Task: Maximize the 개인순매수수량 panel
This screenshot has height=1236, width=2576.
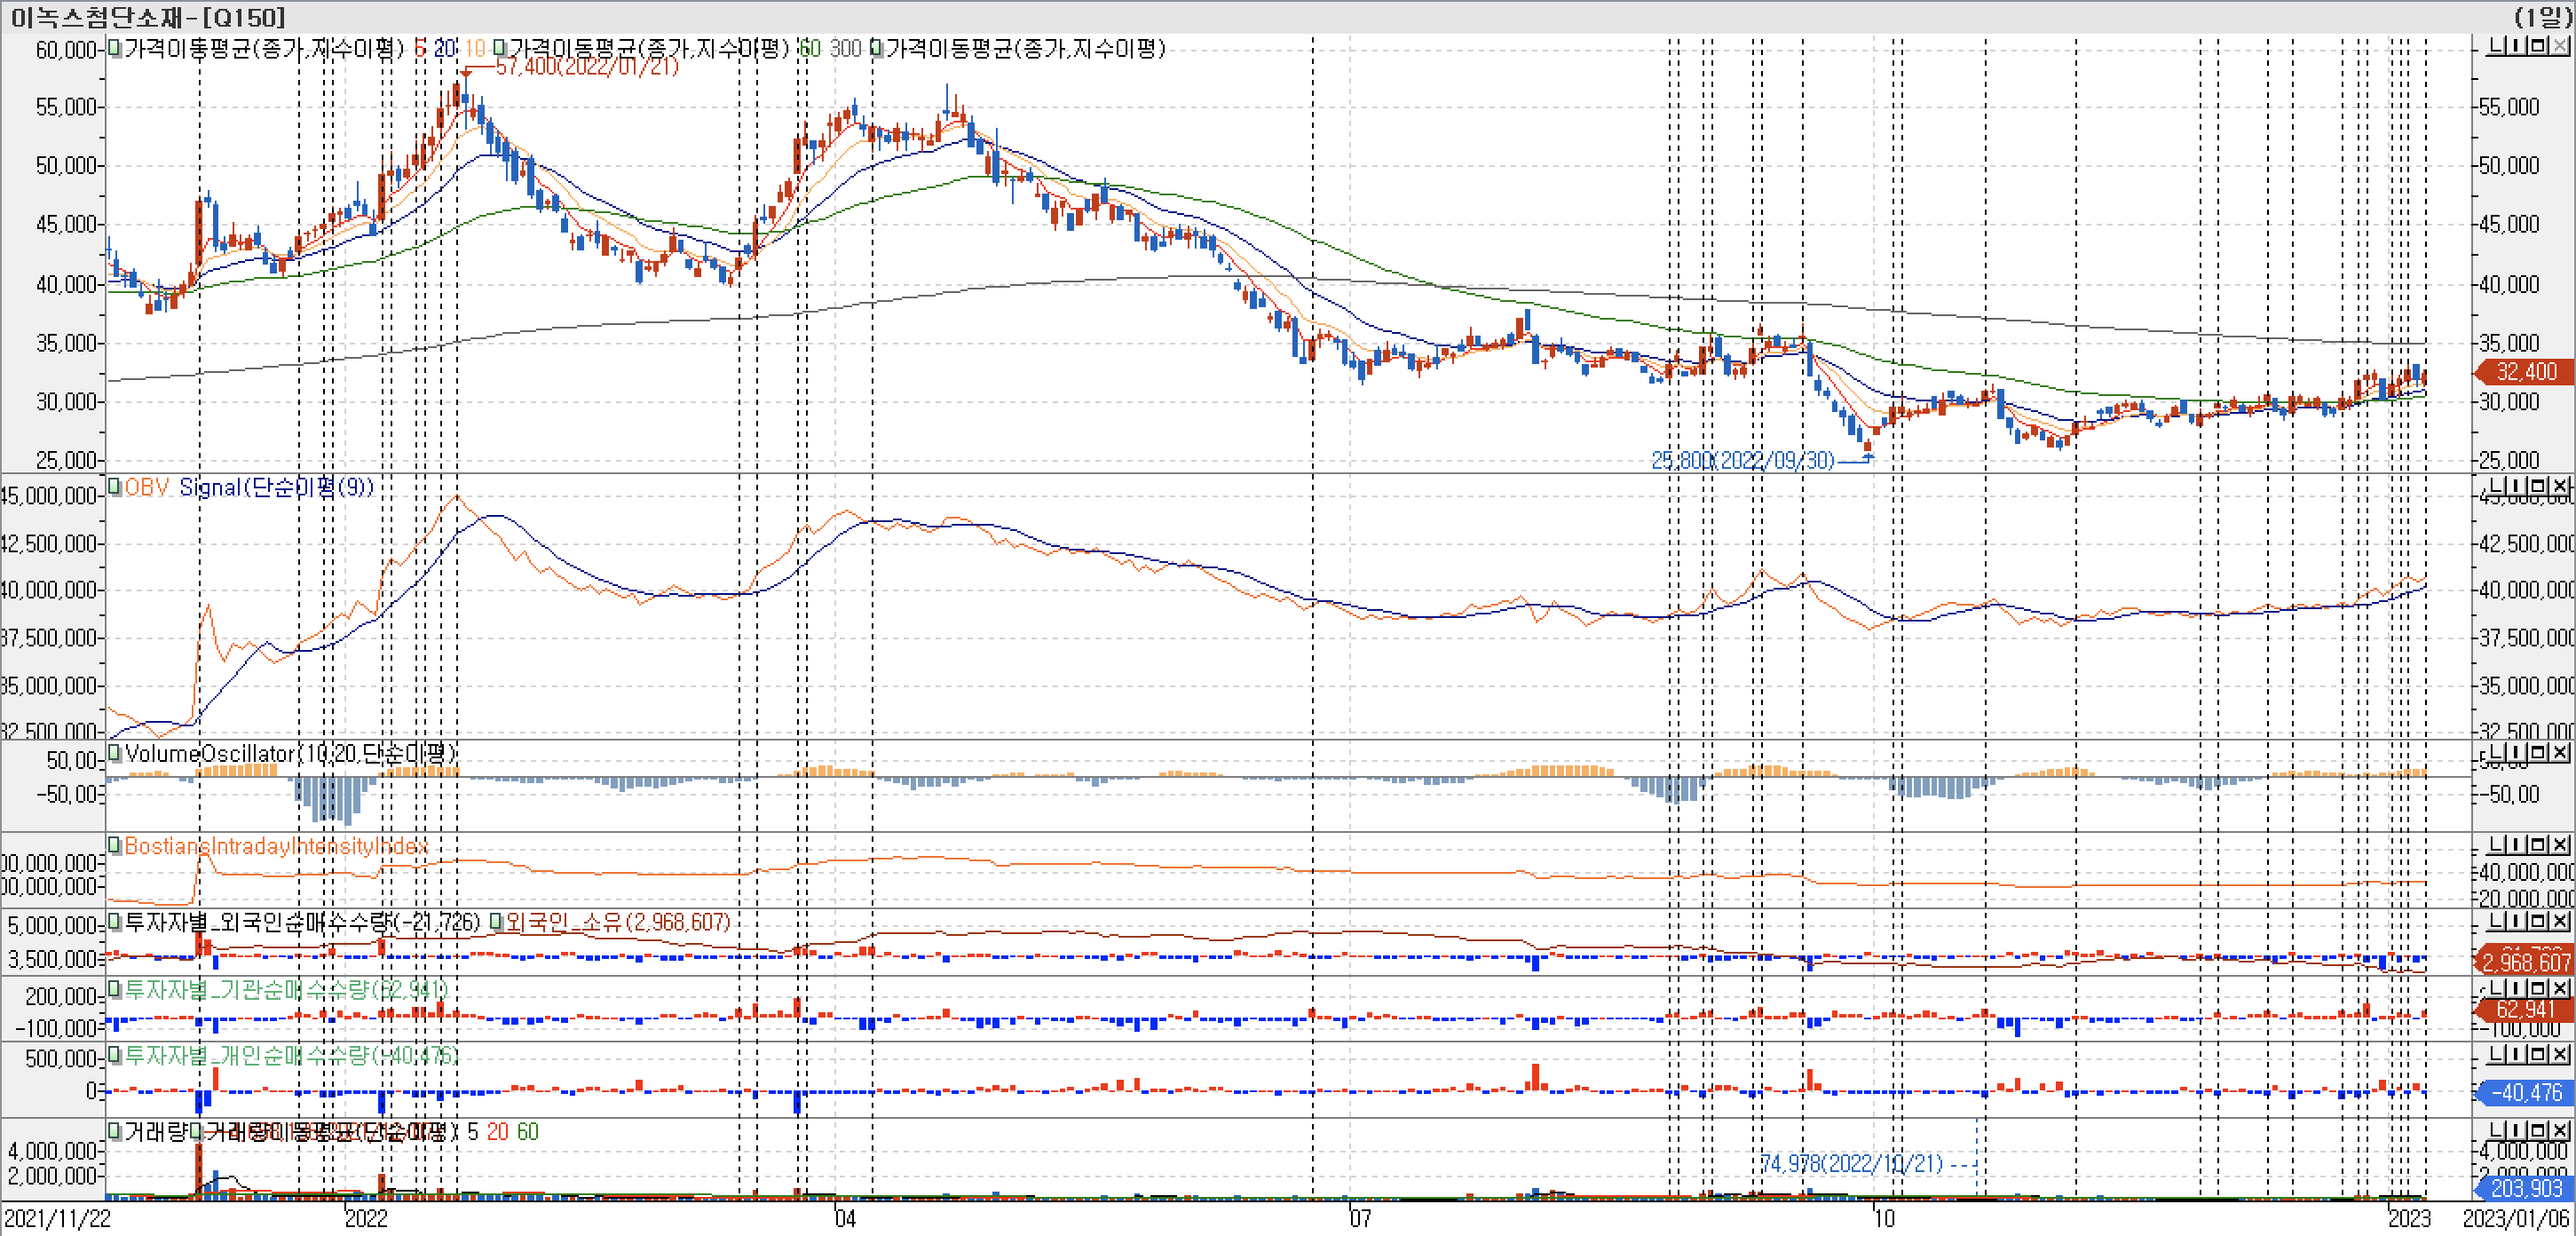Action: click(2538, 1053)
